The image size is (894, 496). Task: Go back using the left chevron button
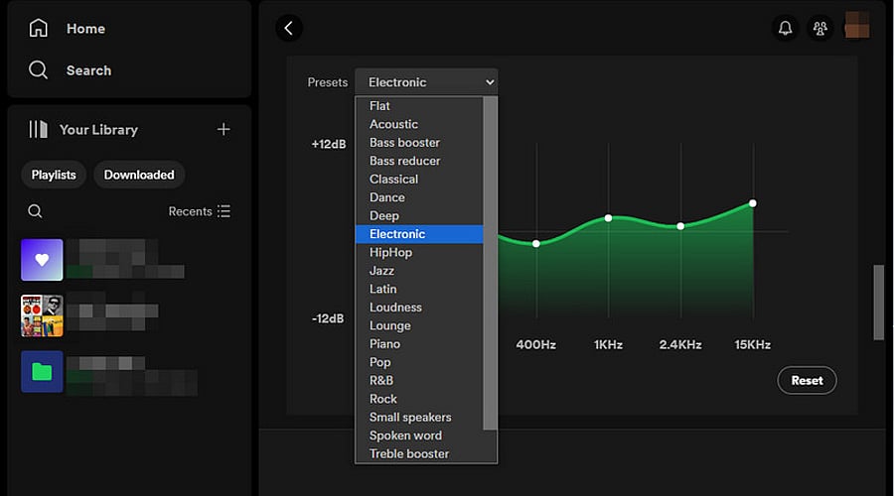click(289, 28)
